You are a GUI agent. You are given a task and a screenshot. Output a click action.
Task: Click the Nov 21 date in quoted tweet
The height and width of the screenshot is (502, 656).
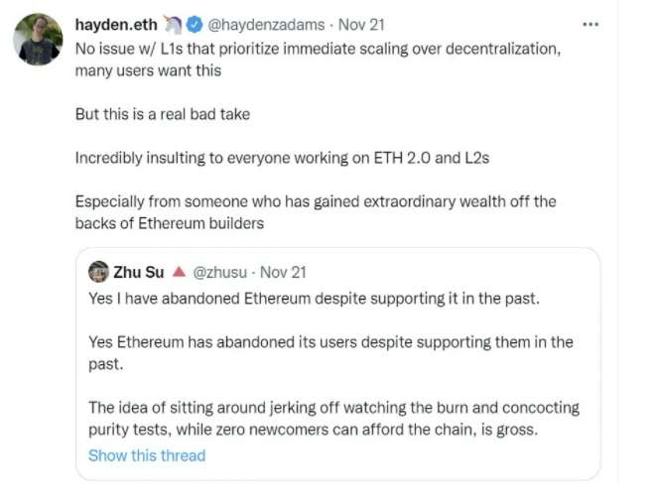tap(283, 273)
